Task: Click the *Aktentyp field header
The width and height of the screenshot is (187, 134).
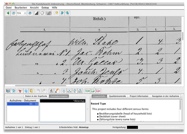Action: tap(63, 101)
